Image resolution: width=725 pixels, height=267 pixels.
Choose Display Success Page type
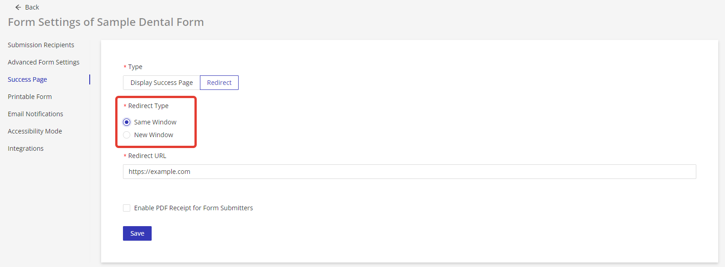tap(162, 83)
